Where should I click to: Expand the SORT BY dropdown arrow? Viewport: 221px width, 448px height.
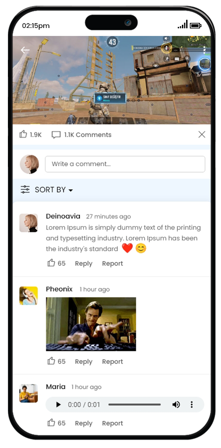point(71,190)
